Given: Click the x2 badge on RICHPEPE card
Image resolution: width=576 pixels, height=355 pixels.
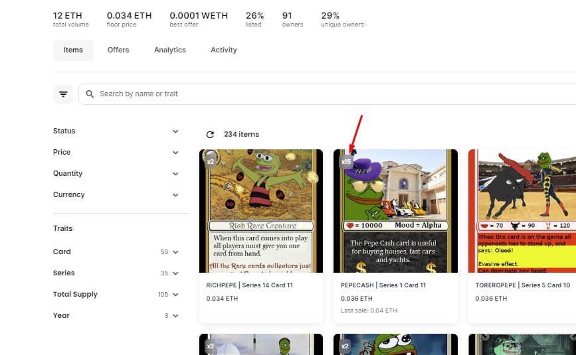Looking at the screenshot, I should tap(210, 161).
